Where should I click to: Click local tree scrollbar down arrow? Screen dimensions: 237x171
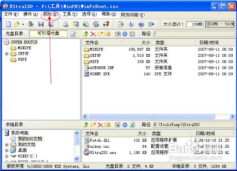(77, 159)
